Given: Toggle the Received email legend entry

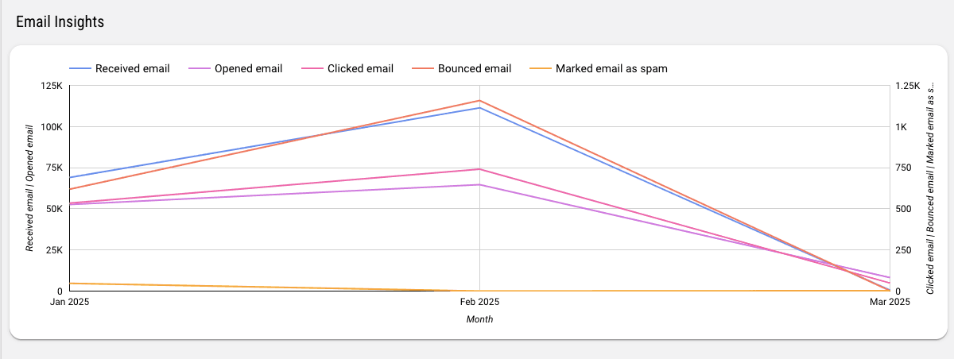Looking at the screenshot, I should tap(132, 68).
